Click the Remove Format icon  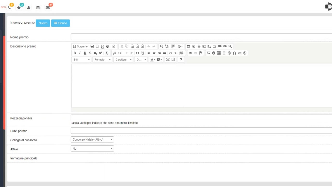click(x=107, y=53)
